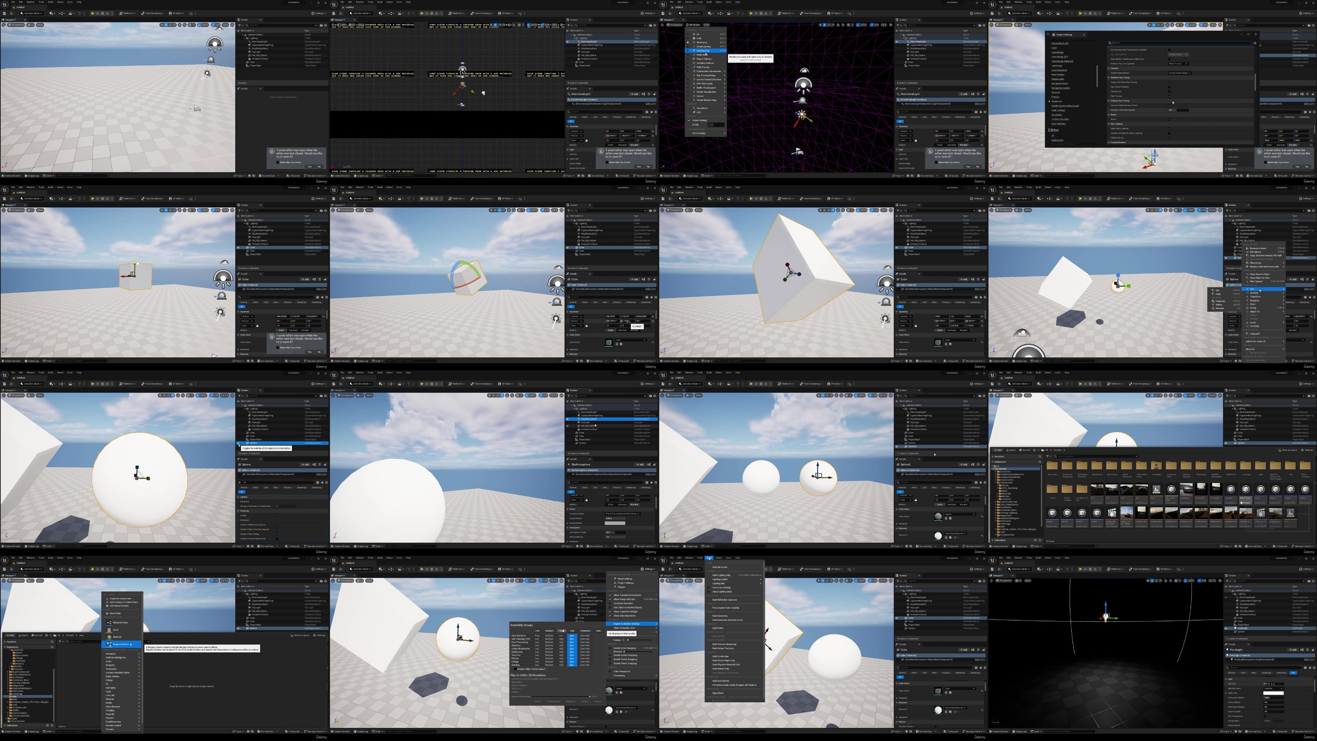Click the World Settings icon in the Settings menu
1317x741 pixels.
click(615, 579)
